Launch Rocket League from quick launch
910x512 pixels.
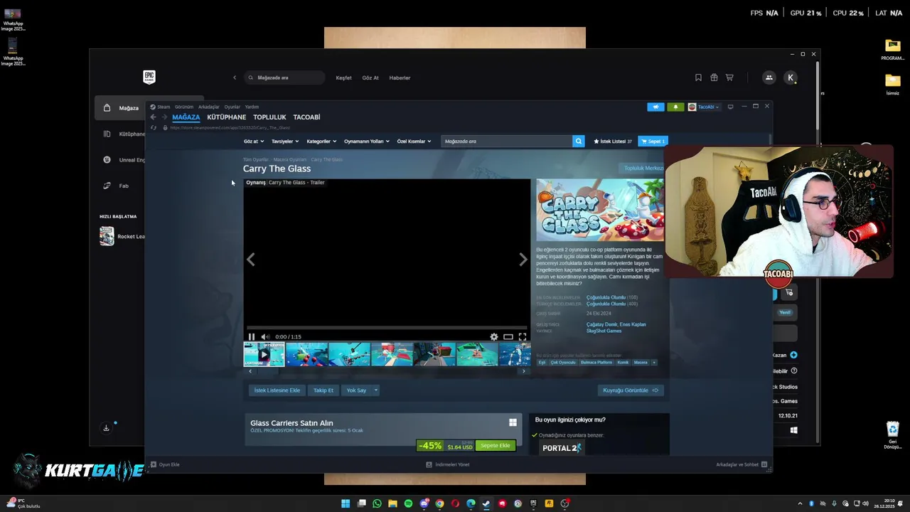point(122,236)
